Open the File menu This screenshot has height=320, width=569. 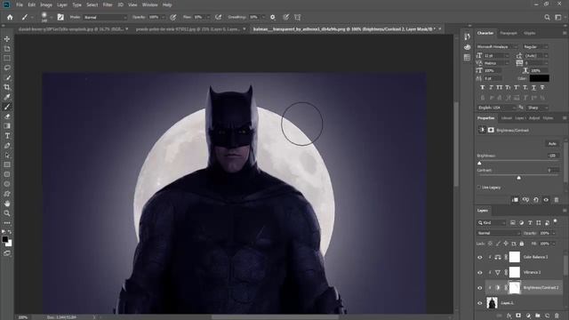(20, 4)
